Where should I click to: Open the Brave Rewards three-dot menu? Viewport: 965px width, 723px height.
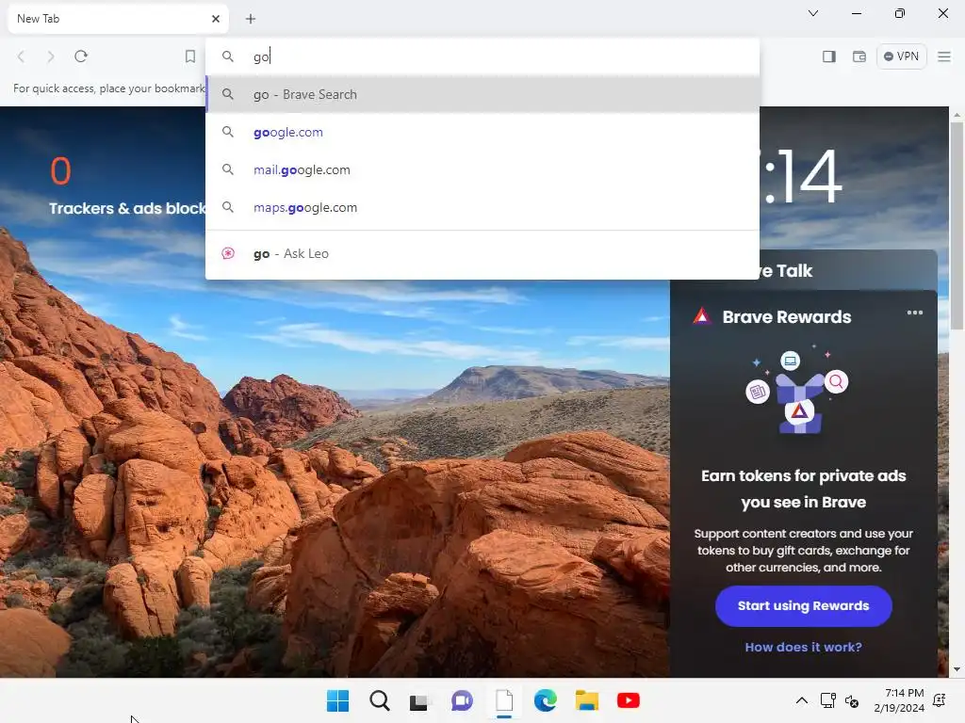click(x=914, y=313)
